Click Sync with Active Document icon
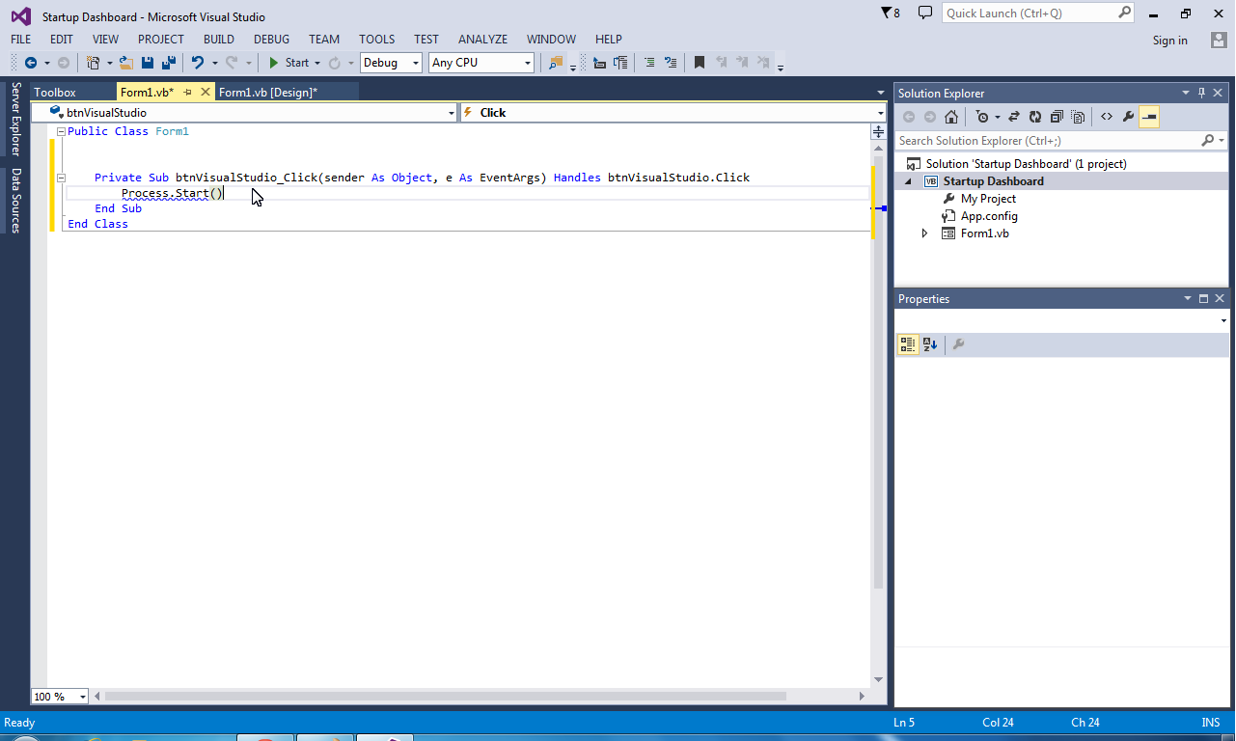 (x=1014, y=117)
